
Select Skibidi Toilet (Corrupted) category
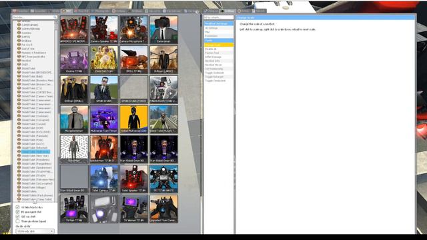(35, 120)
